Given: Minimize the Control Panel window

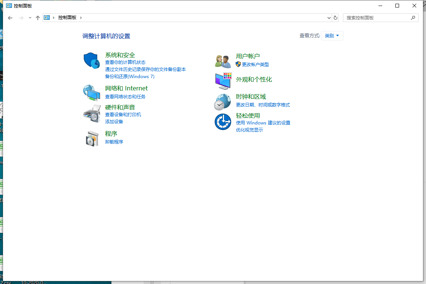Looking at the screenshot, I should pyautogui.click(x=380, y=6).
